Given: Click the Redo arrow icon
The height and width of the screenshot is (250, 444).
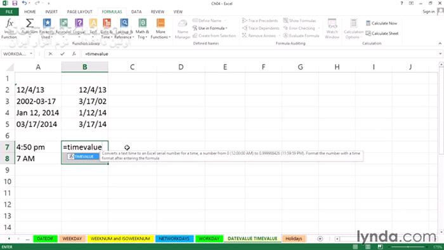Looking at the screenshot, I should tap(37, 3).
